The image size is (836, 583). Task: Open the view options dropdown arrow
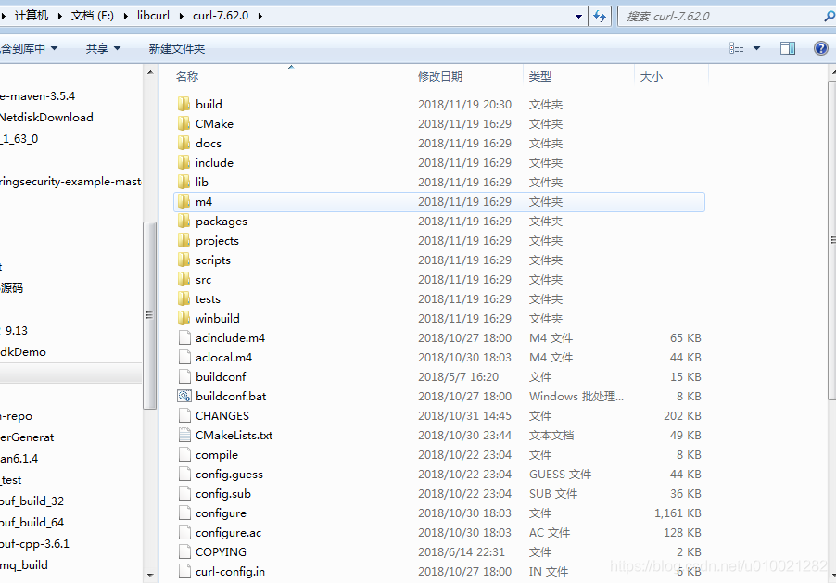point(756,48)
